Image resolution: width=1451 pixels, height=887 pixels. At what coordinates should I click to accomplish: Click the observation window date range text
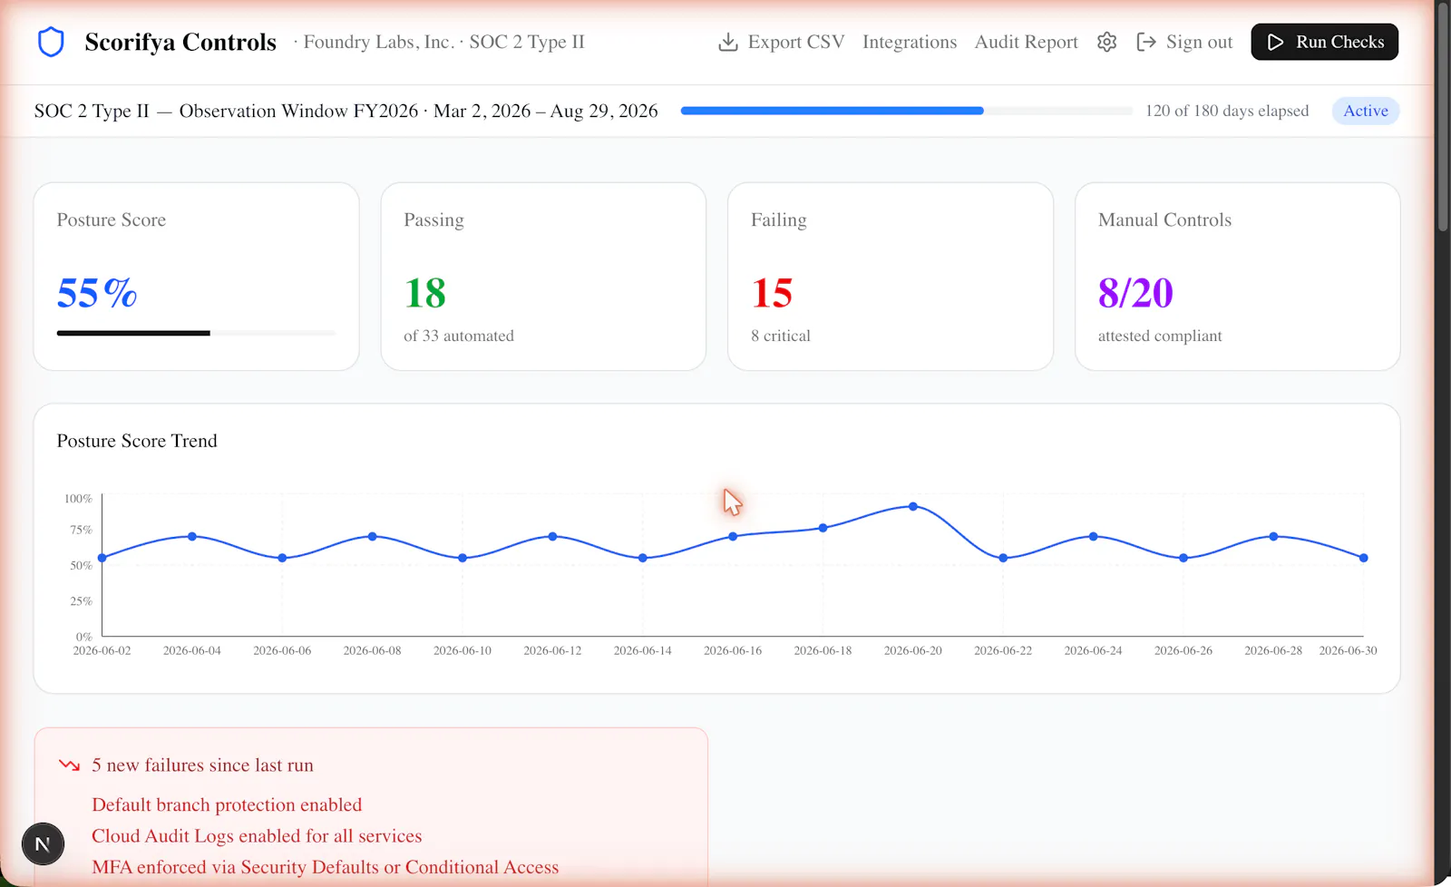pyautogui.click(x=546, y=111)
